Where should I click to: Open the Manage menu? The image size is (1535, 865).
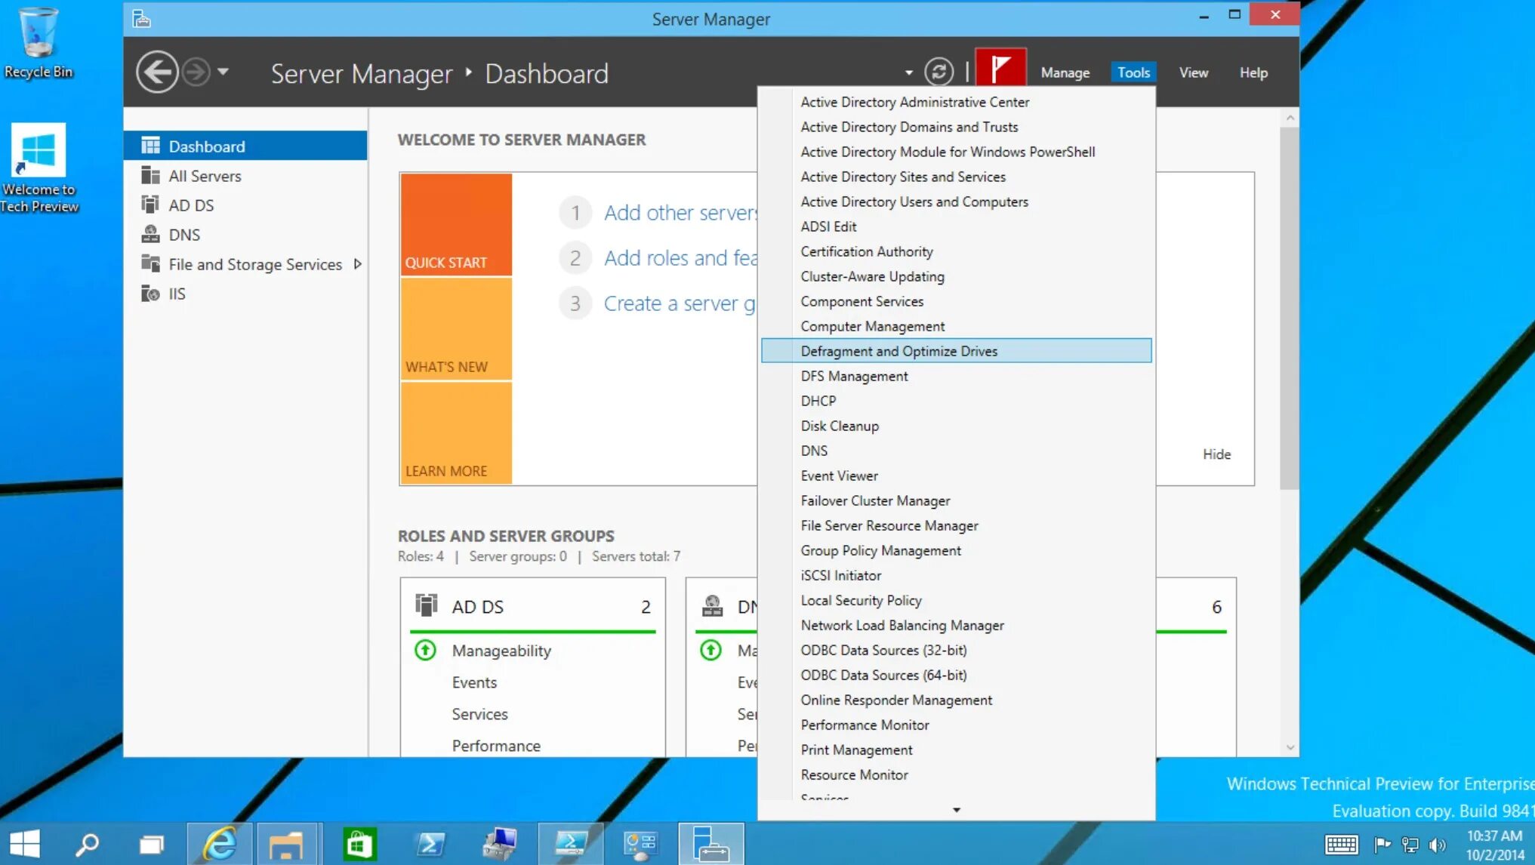[1065, 72]
